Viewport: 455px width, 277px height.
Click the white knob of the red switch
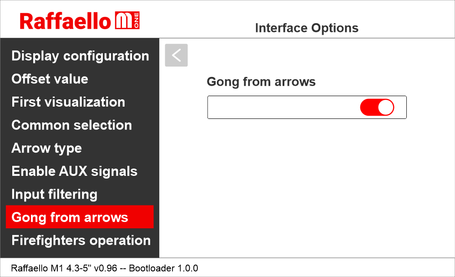[x=386, y=108]
